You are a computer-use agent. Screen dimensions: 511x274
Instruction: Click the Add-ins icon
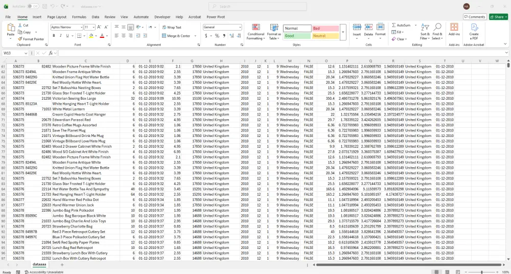pyautogui.click(x=454, y=27)
